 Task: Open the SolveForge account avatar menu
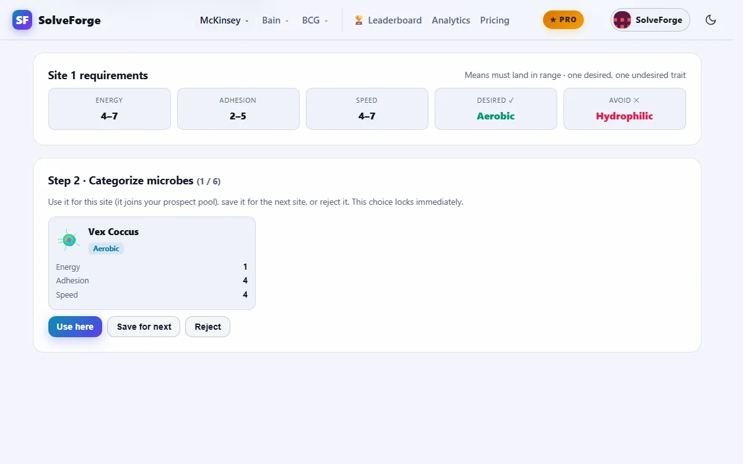coord(650,20)
